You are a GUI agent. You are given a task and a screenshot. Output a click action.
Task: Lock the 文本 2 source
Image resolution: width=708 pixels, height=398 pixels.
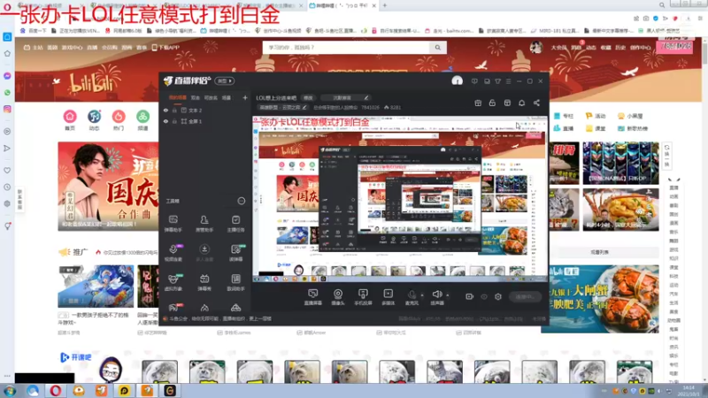coord(174,110)
